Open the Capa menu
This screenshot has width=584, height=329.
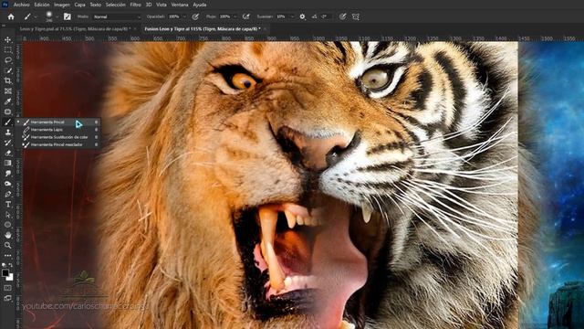(x=79, y=5)
